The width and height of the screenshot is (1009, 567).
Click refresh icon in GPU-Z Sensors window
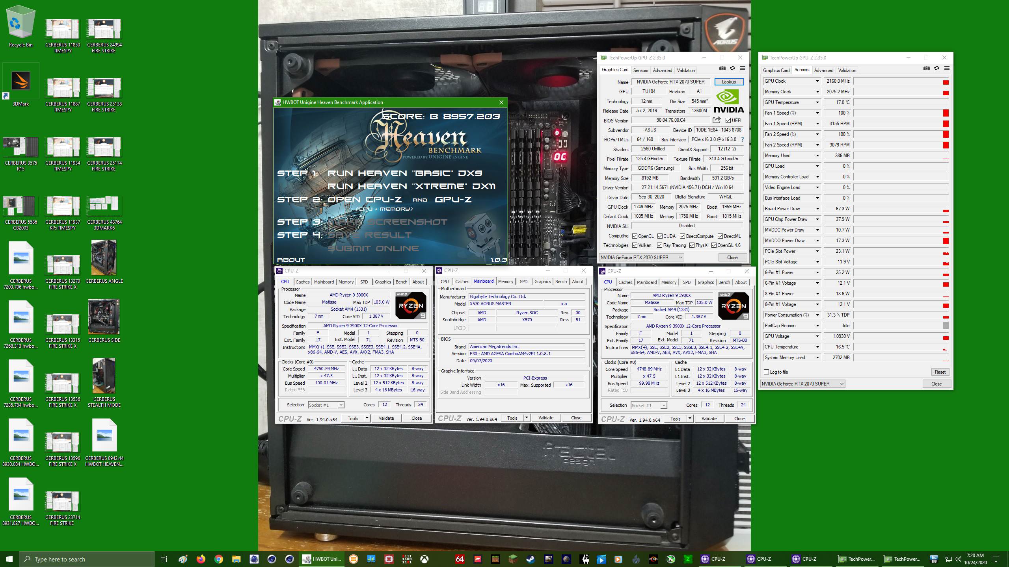click(x=936, y=68)
